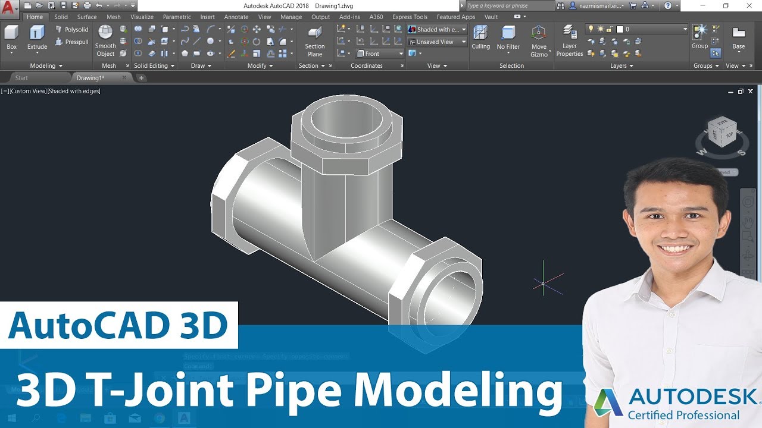Open the Visualize ribbon tab
Screen dimensions: 762x428
click(x=142, y=17)
